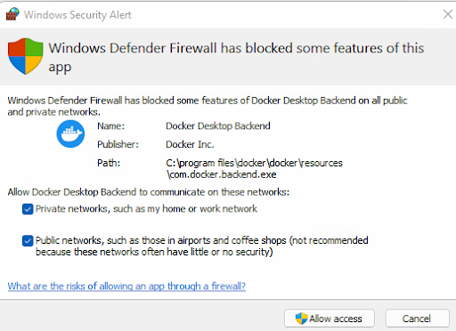Click the firewall has blocked features heading
456x331 pixels.
236,57
